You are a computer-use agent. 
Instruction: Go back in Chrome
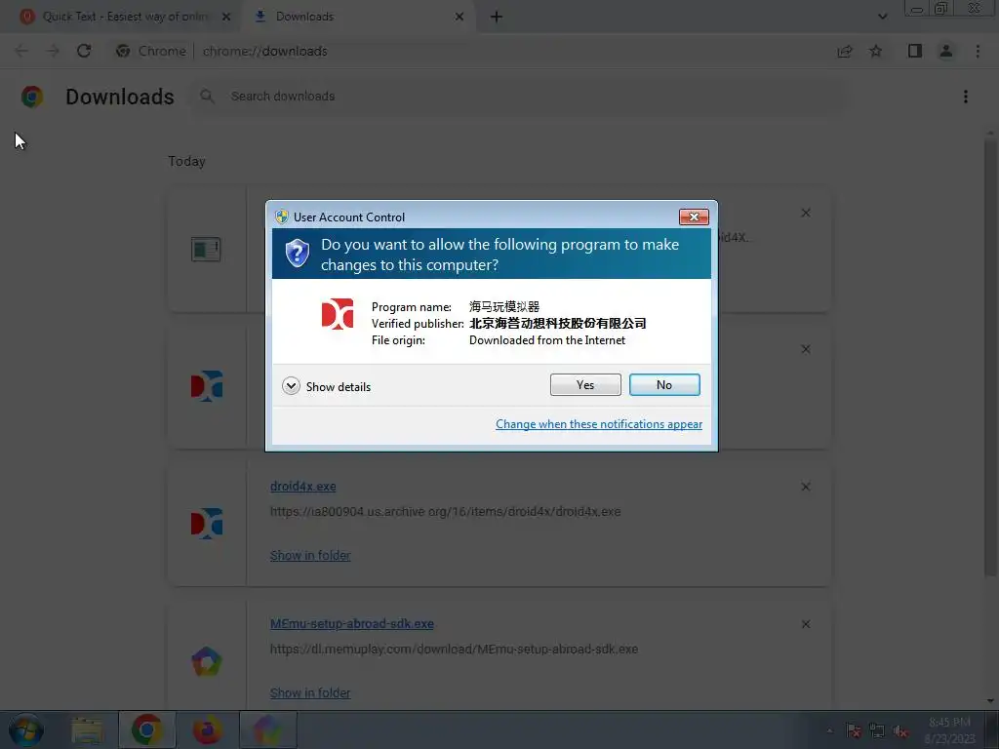[21, 51]
